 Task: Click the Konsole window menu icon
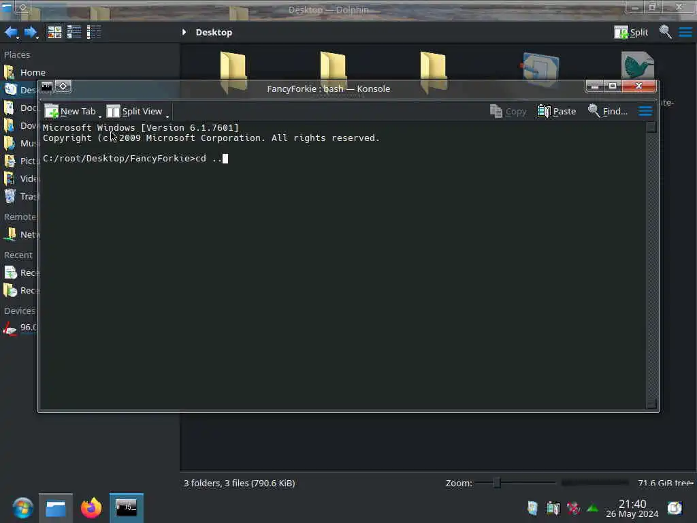(47, 86)
